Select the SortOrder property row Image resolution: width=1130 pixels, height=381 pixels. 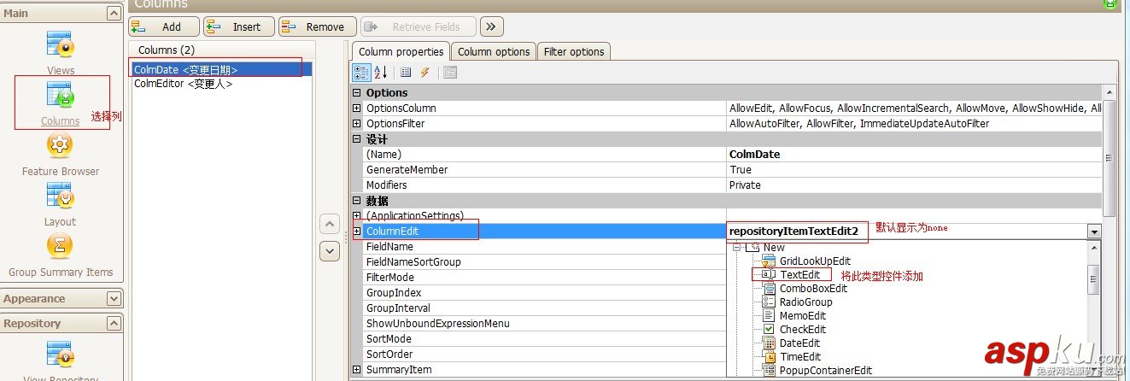545,355
